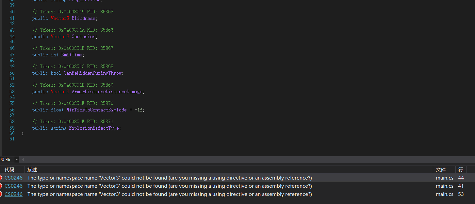Image resolution: width=475 pixels, height=204 pixels.
Task: Sort errors by the 代码 column header
Action: 9,170
